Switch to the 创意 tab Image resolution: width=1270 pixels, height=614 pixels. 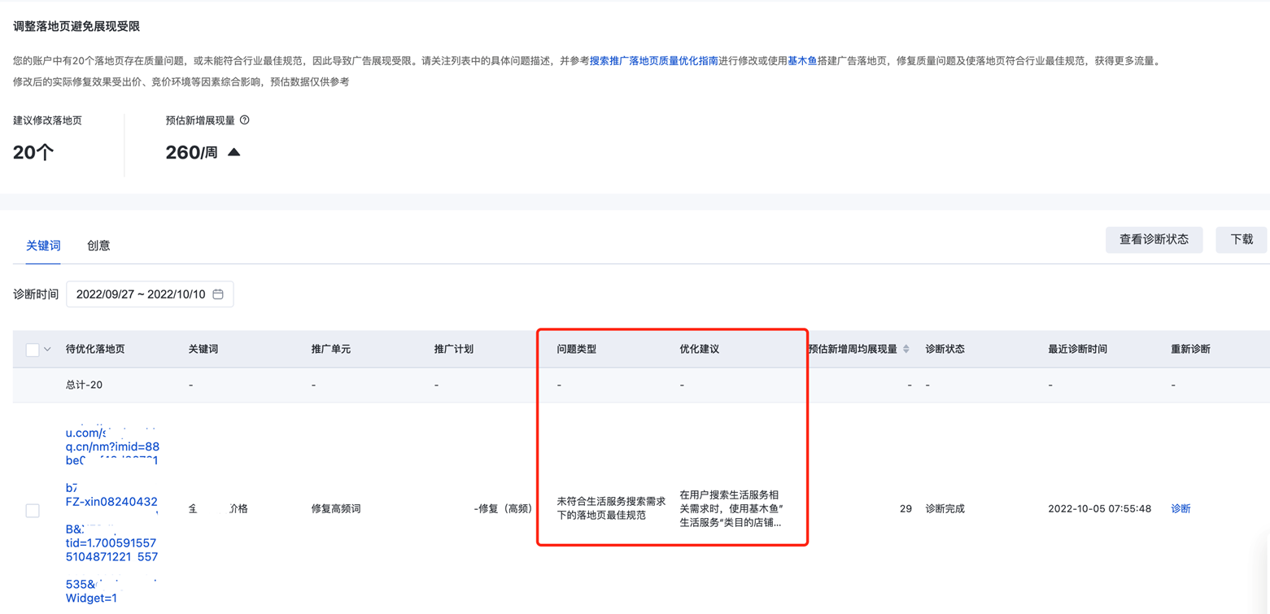[98, 246]
